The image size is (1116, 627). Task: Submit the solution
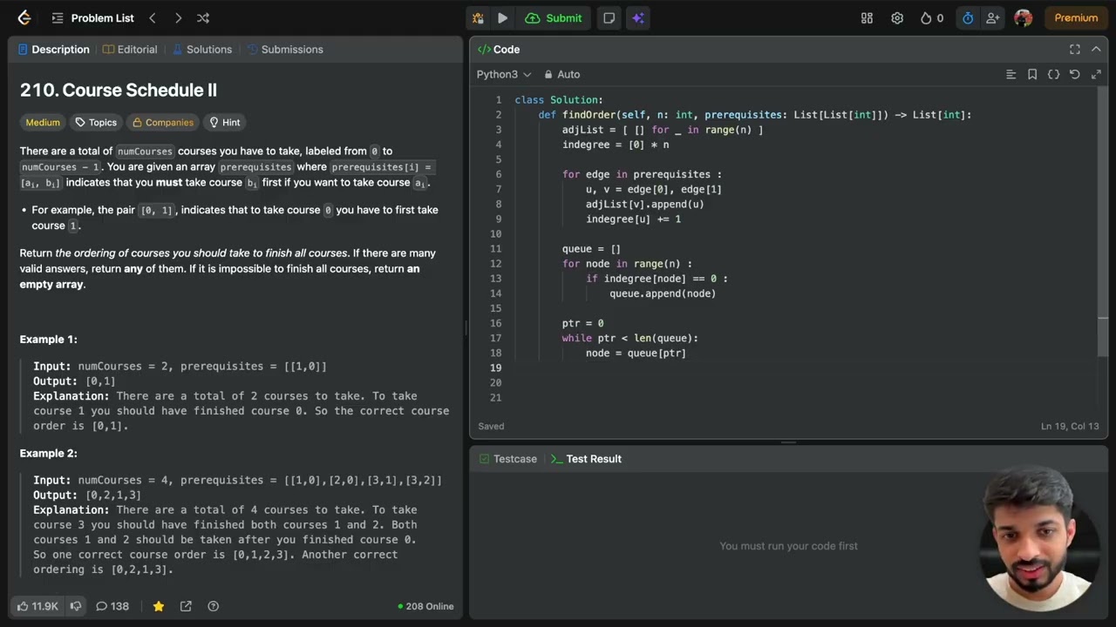pyautogui.click(x=554, y=17)
